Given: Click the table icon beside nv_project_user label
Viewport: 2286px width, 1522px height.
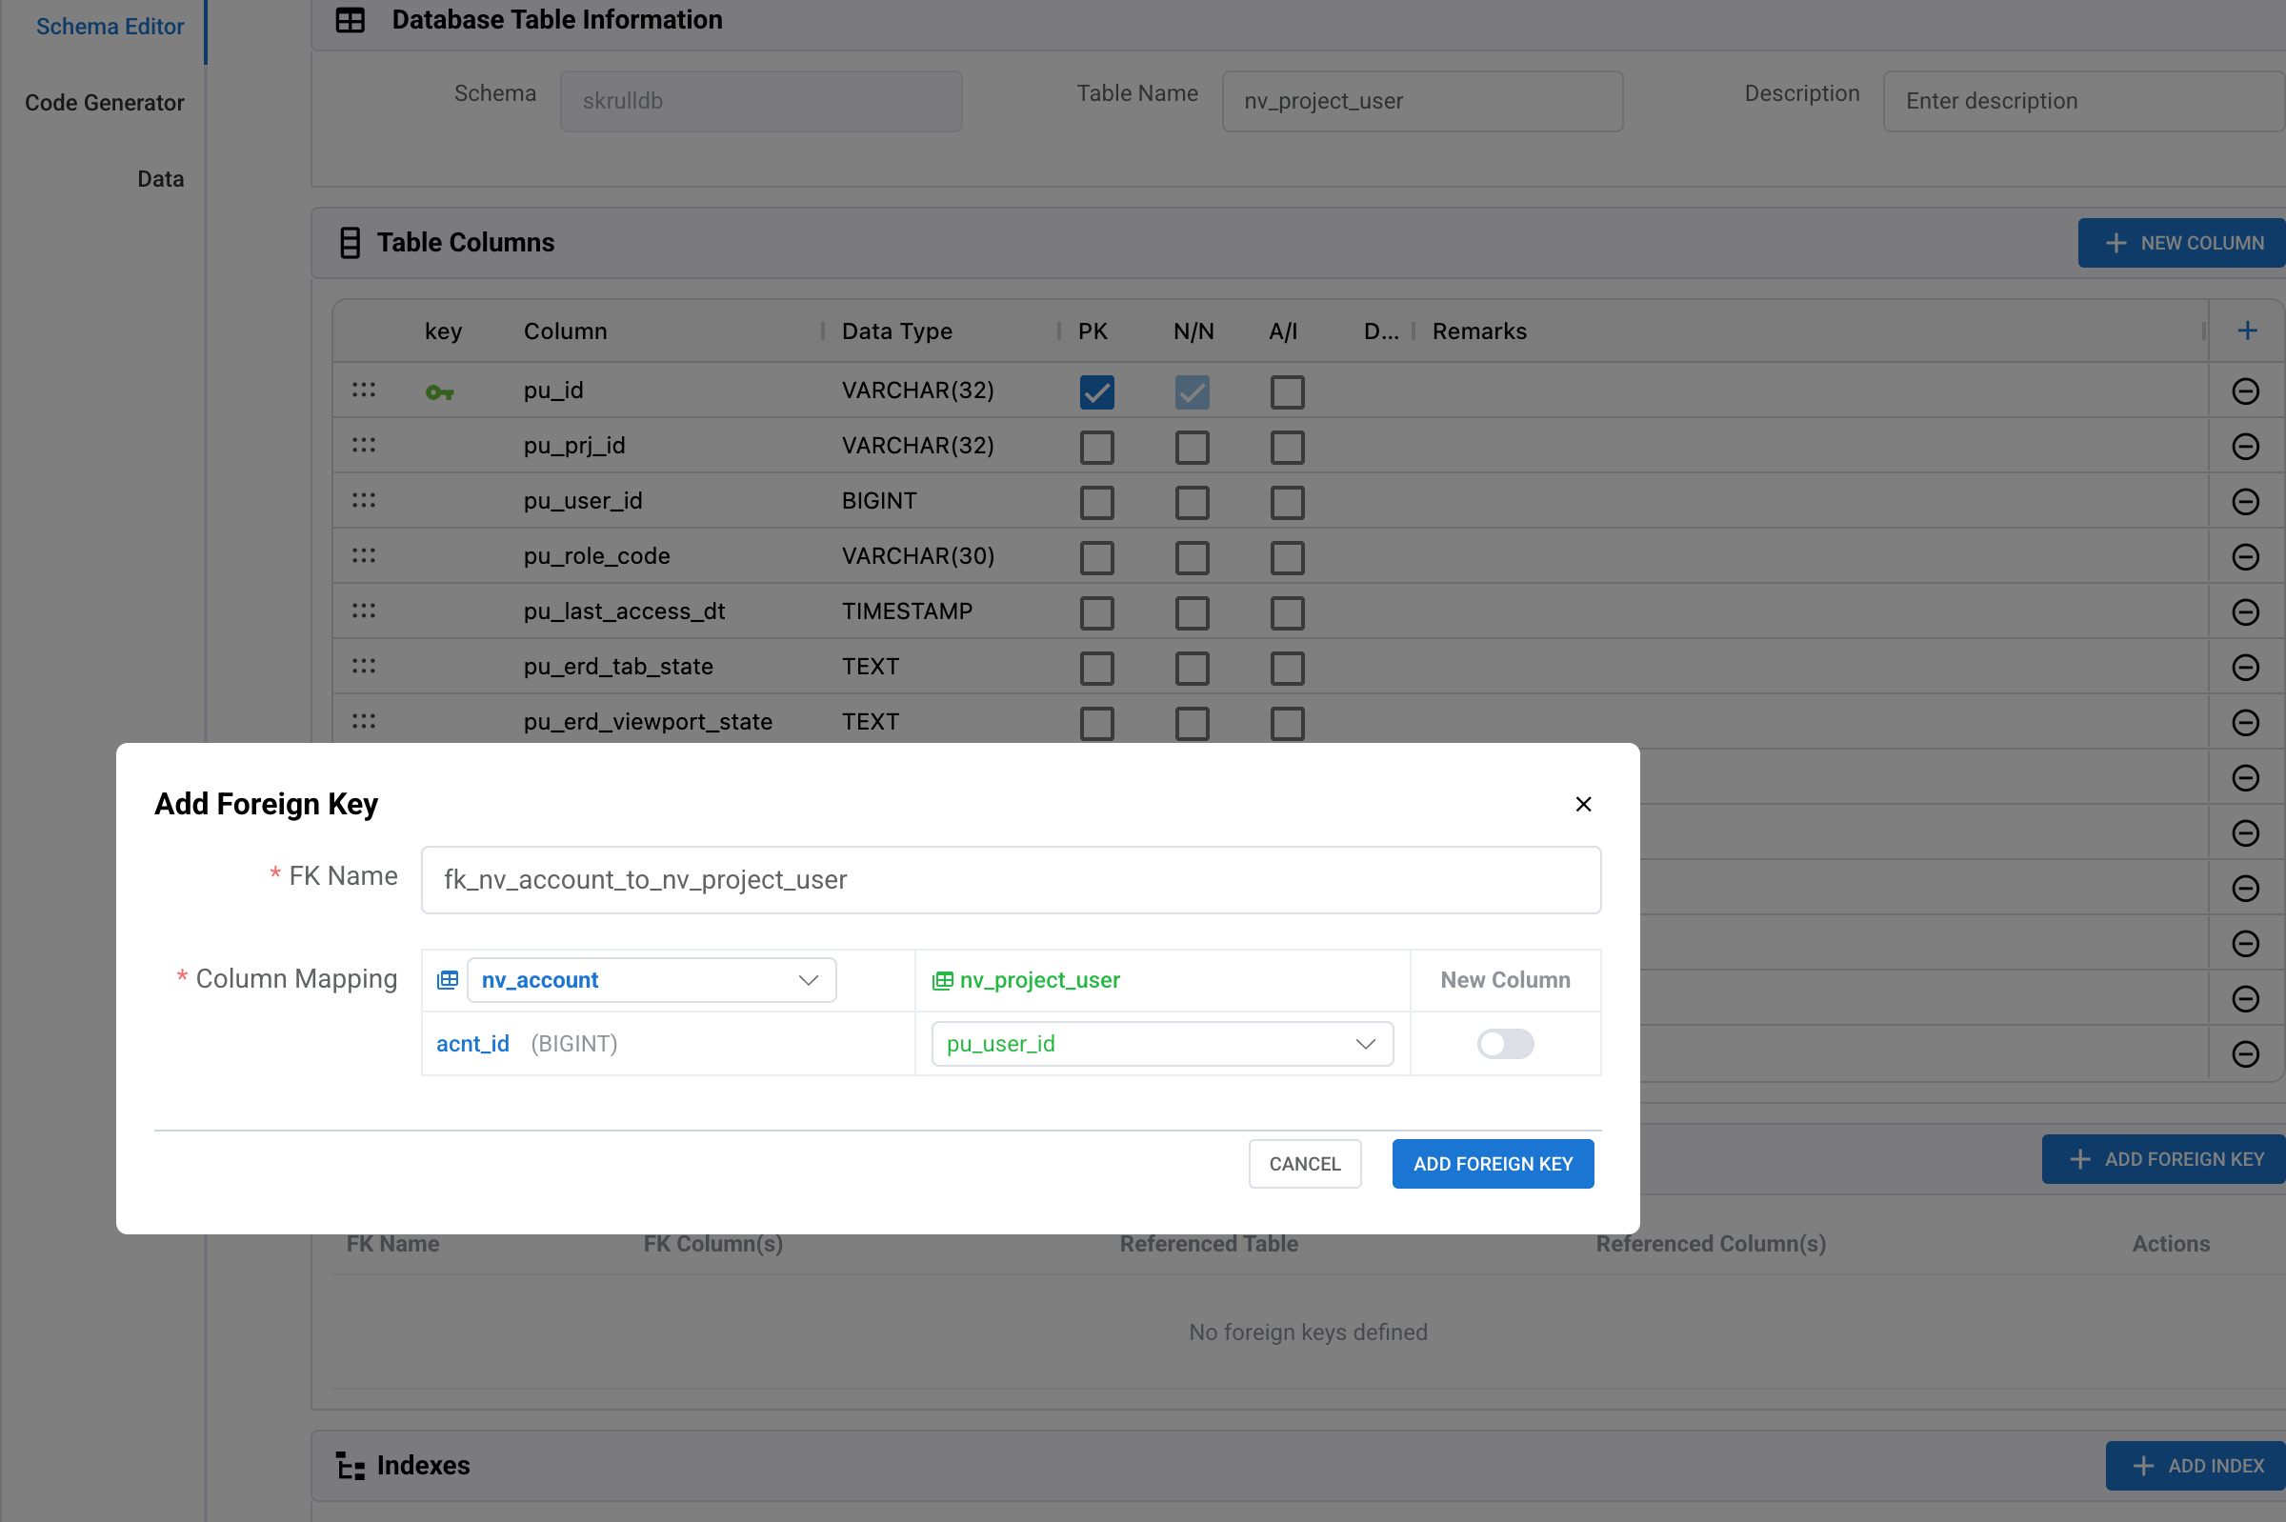Looking at the screenshot, I should 942,980.
